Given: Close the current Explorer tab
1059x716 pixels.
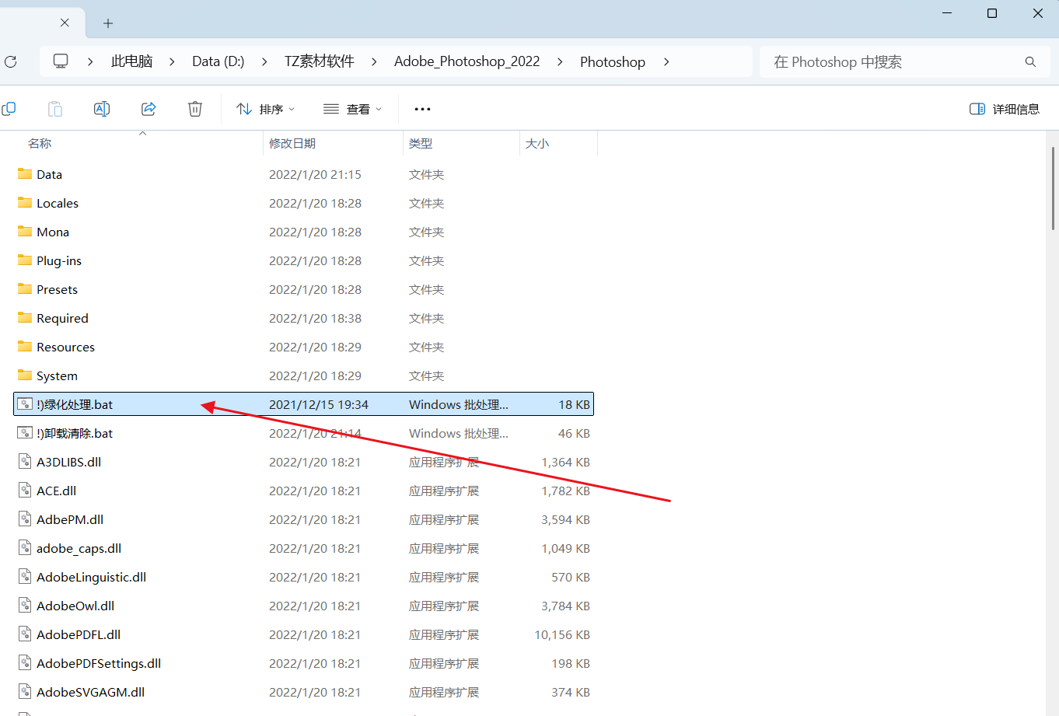Looking at the screenshot, I should 65,23.
